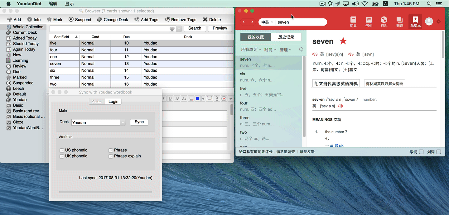Open the text color dropdown arrow

203,99
